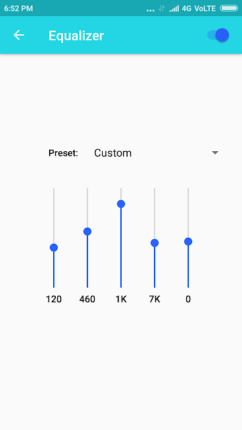The image size is (242, 430).
Task: Click the 120 band slider knob
Action: (x=54, y=248)
